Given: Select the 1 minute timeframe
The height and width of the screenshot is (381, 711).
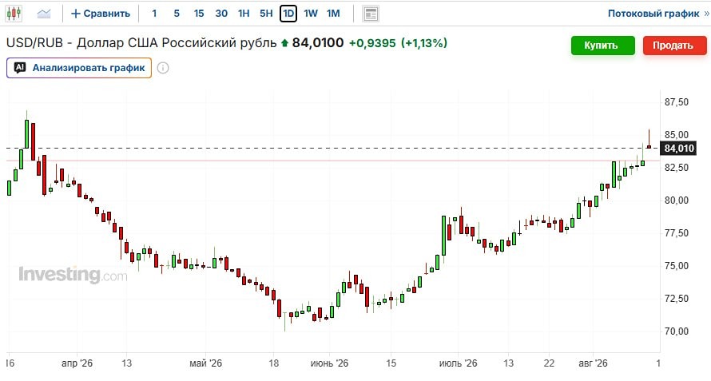Looking at the screenshot, I should tap(155, 14).
